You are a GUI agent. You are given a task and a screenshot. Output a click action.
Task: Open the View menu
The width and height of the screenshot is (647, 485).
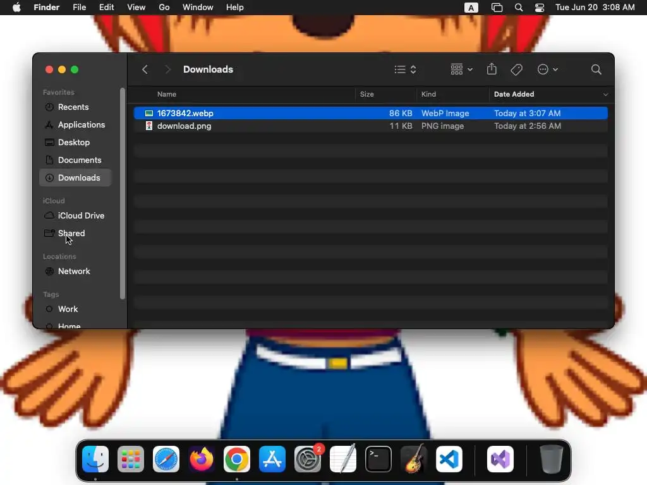[x=136, y=8]
